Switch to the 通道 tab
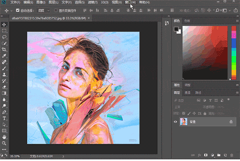This screenshot has height=161, width=240. (187, 92)
